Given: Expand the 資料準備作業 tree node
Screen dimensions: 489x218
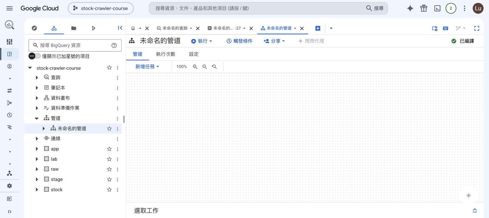Looking at the screenshot, I should [37, 108].
